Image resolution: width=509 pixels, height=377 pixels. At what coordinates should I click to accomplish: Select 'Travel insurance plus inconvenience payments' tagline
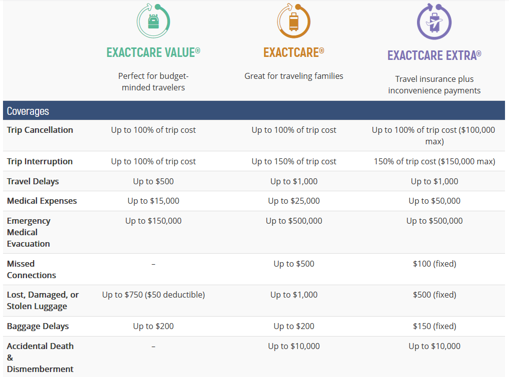click(434, 84)
